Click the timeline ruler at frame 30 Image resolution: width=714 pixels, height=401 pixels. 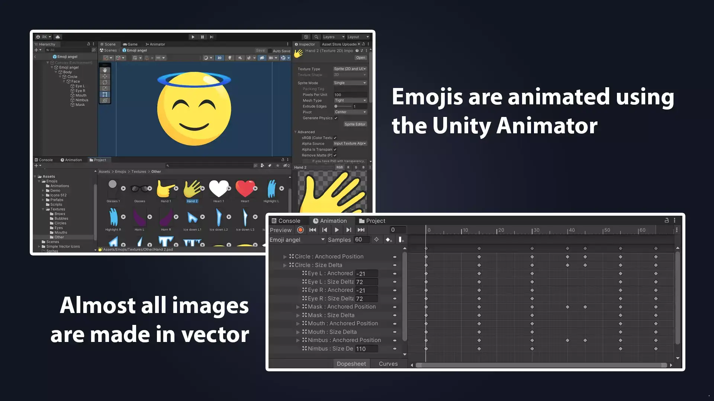[x=532, y=230]
